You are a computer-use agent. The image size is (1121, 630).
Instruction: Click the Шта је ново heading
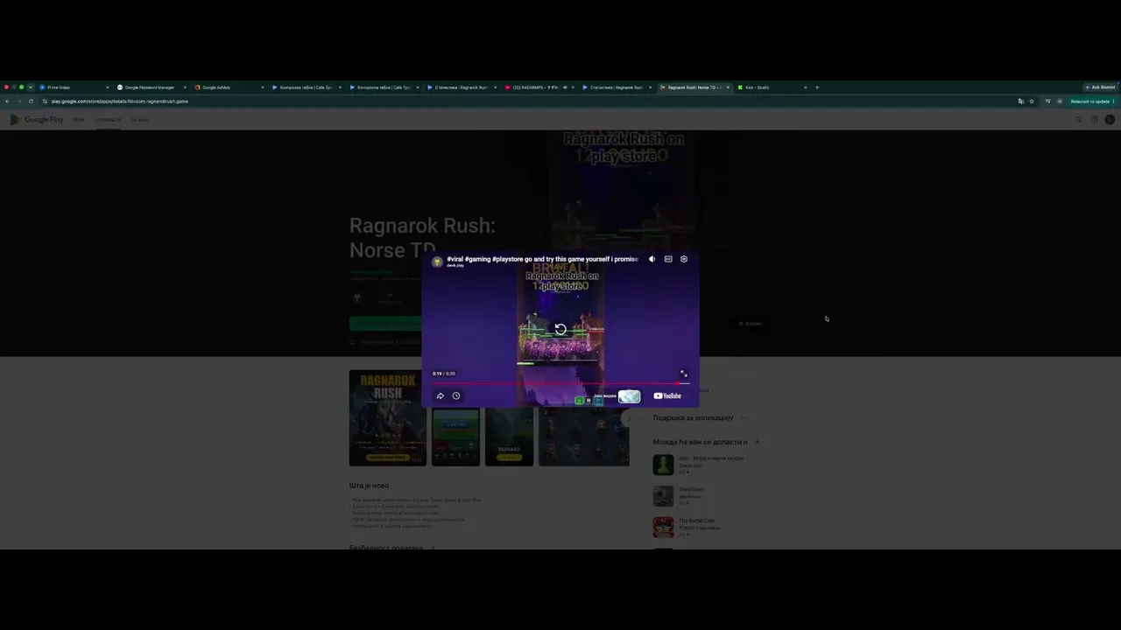370,486
